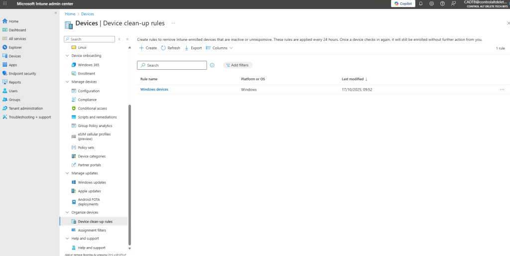Collapse the Manage devices section

(x=68, y=82)
